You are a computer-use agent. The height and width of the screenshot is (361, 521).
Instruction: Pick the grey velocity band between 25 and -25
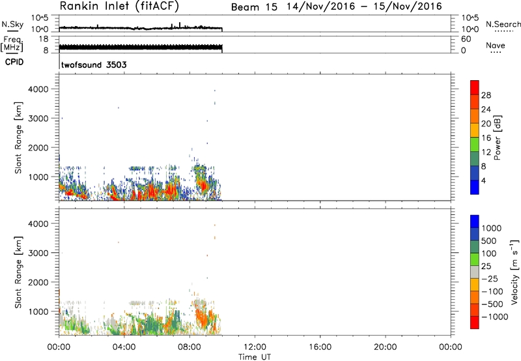(x=475, y=272)
